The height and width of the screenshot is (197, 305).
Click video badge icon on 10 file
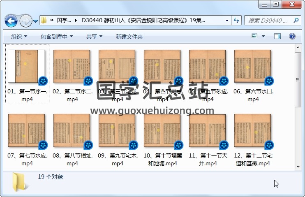point(179,145)
